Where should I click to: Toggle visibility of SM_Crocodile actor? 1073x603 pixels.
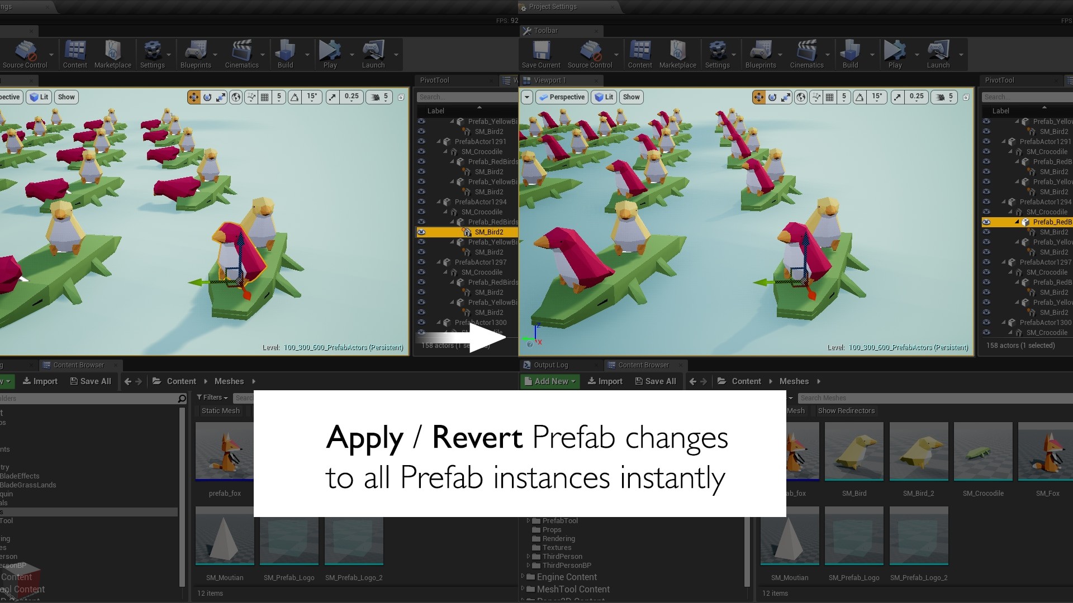[421, 152]
